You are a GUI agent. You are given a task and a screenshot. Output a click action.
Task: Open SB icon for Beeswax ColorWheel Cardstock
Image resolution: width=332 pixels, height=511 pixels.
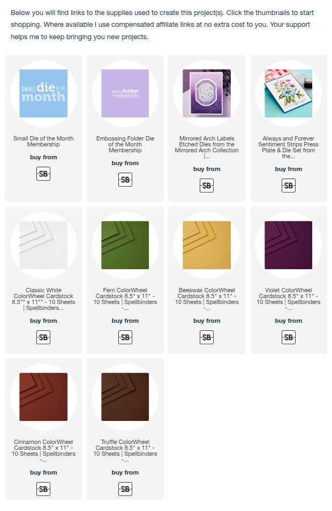pos(207,337)
